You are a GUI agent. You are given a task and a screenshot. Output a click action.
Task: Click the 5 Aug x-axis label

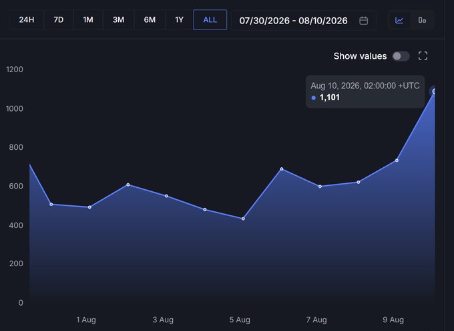pos(240,320)
